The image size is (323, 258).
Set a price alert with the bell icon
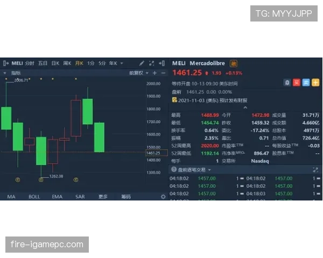(x=287, y=83)
